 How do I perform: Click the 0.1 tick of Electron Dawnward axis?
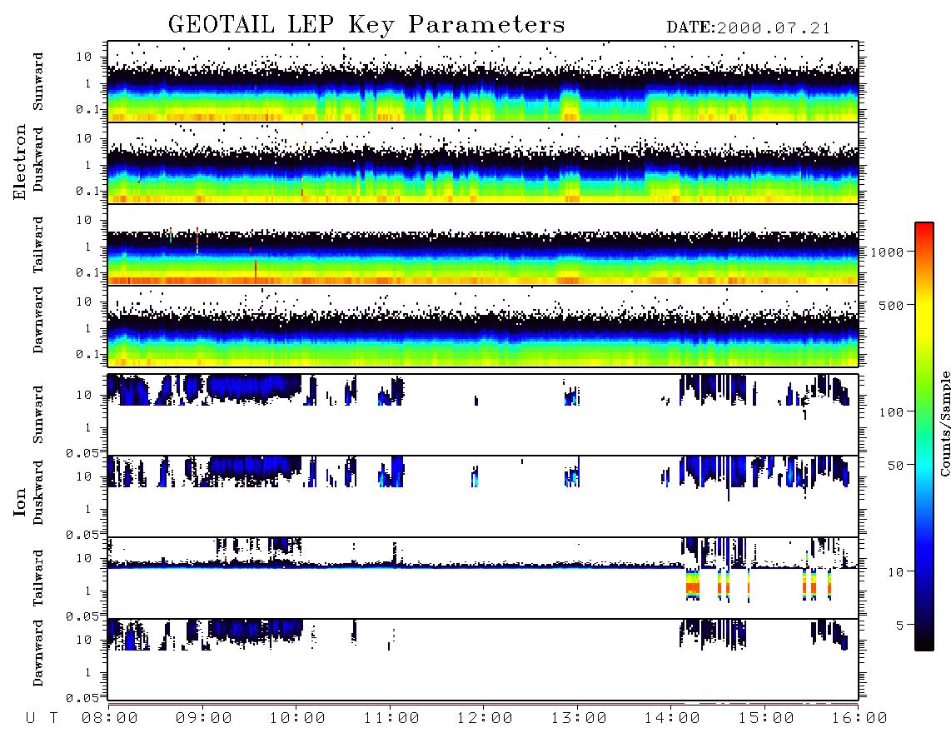[x=88, y=354]
